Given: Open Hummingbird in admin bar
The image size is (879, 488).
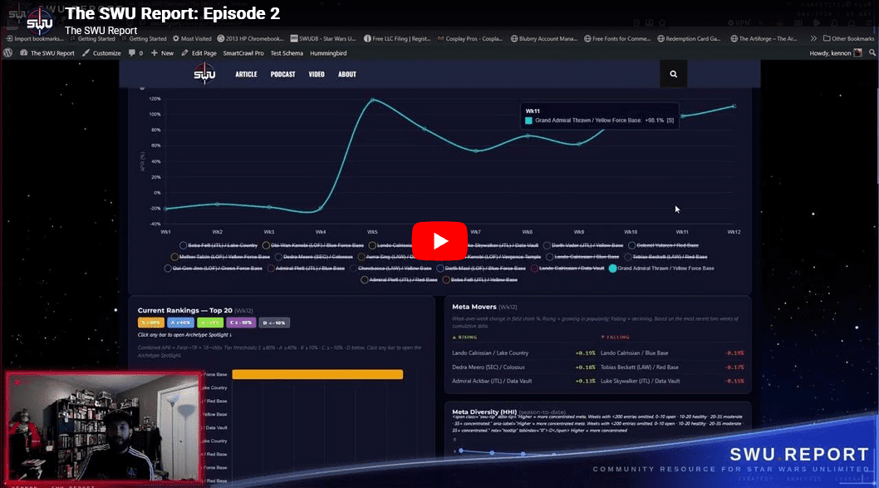Looking at the screenshot, I should click(328, 52).
